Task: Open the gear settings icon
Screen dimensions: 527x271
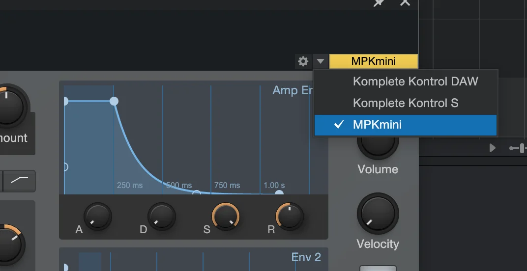Action: click(x=303, y=61)
